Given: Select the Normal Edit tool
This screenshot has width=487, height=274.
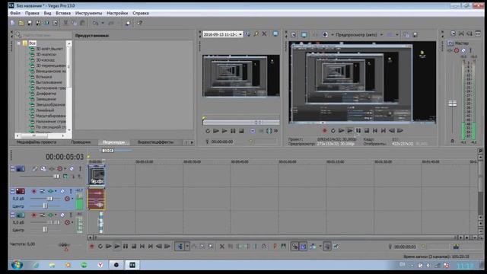Looking at the screenshot, I should [180, 247].
